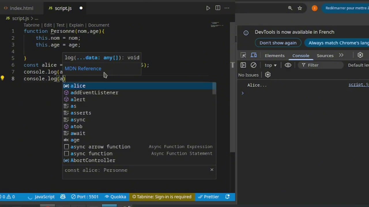The width and height of the screenshot is (369, 207).
Task: Show the console sidebar panel icon
Action: (x=243, y=65)
